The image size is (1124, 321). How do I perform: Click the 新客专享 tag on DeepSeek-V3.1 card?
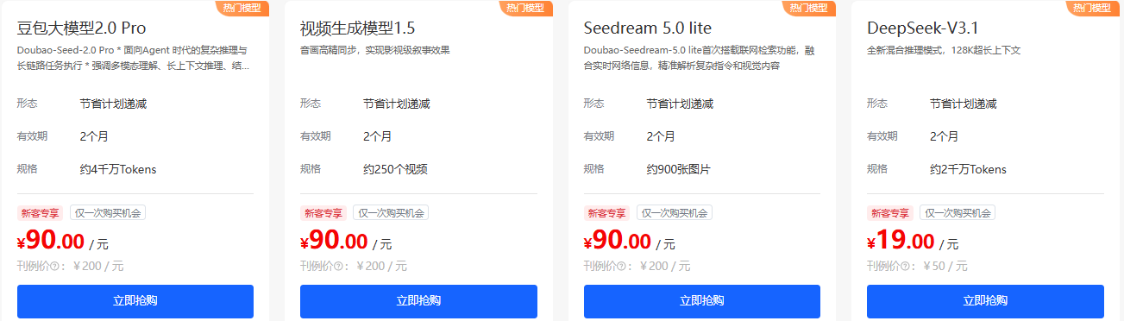891,213
